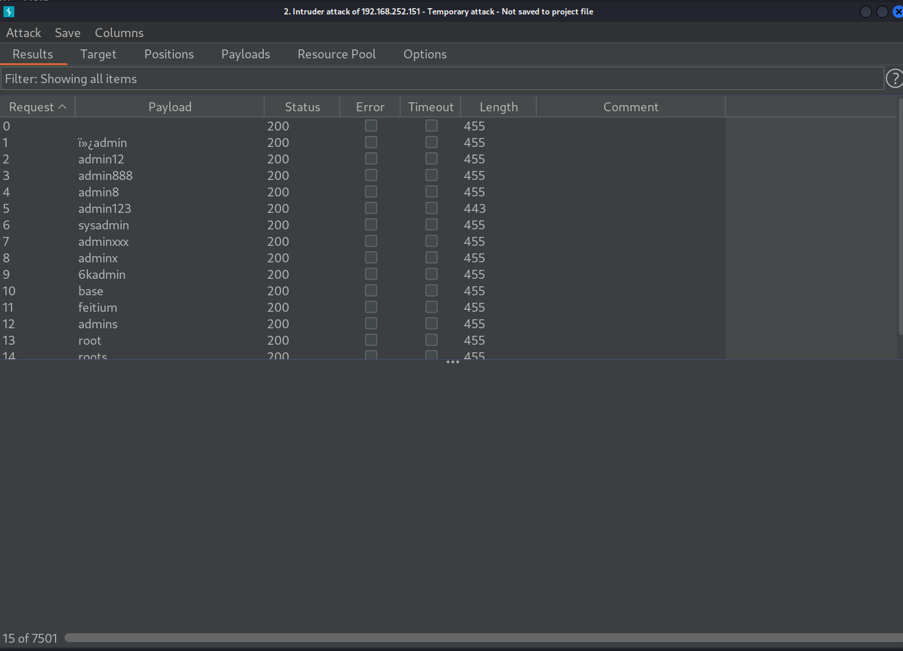Maximize the Intruder attack window
903x651 pixels.
click(x=882, y=12)
